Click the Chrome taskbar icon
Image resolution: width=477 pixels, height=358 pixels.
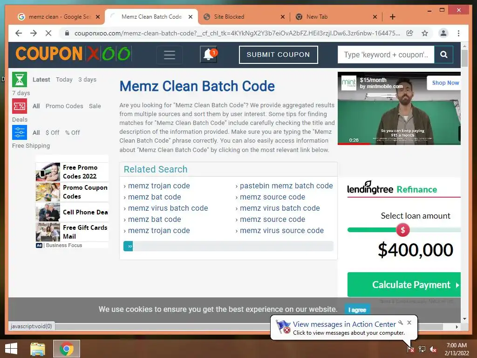(x=67, y=349)
